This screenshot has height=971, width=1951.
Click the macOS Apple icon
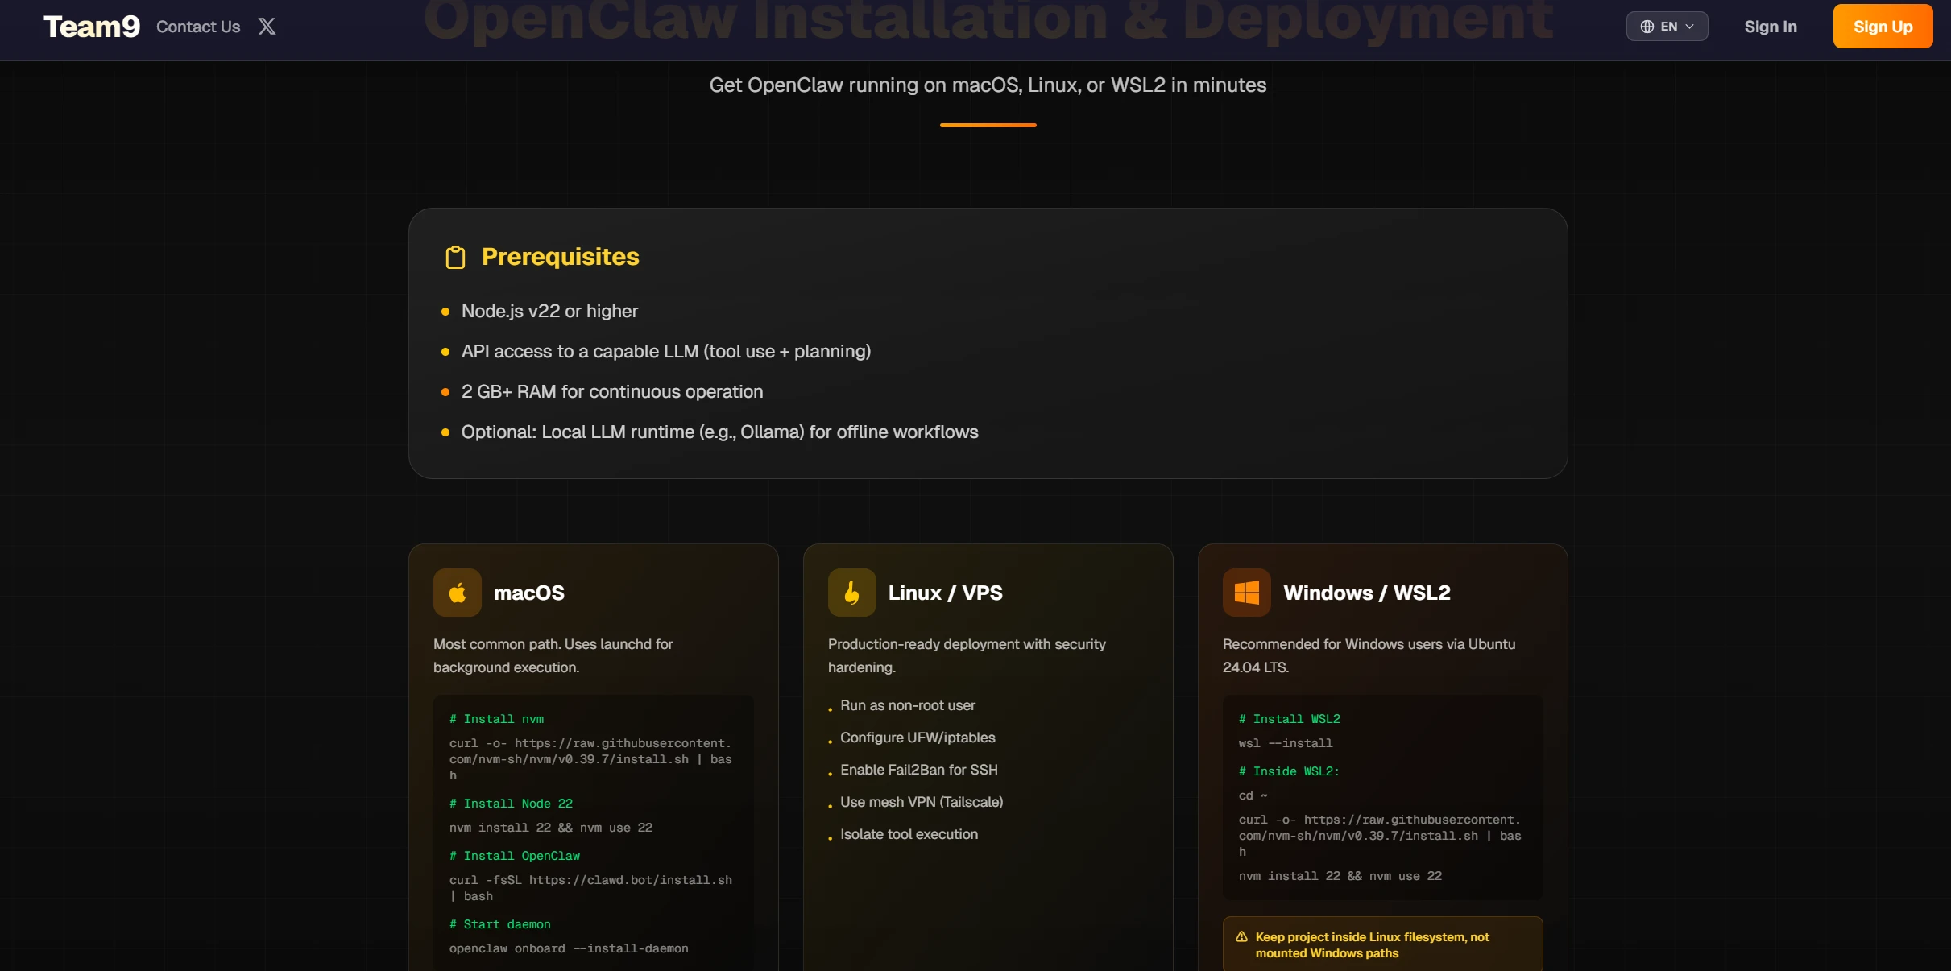[457, 593]
